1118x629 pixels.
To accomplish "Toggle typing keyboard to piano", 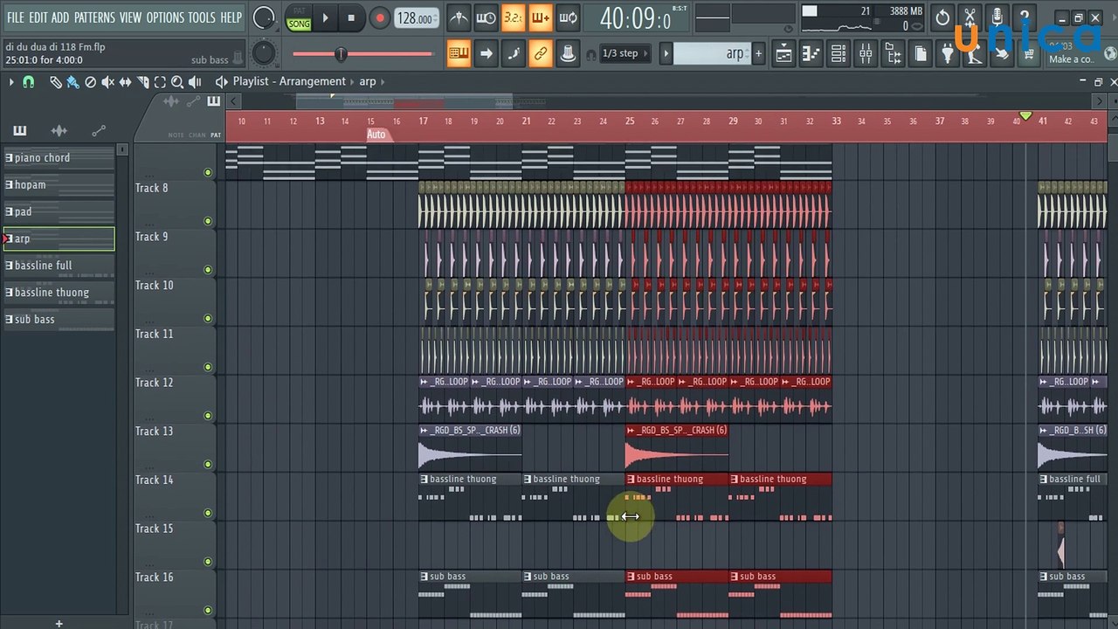I will pos(459,53).
